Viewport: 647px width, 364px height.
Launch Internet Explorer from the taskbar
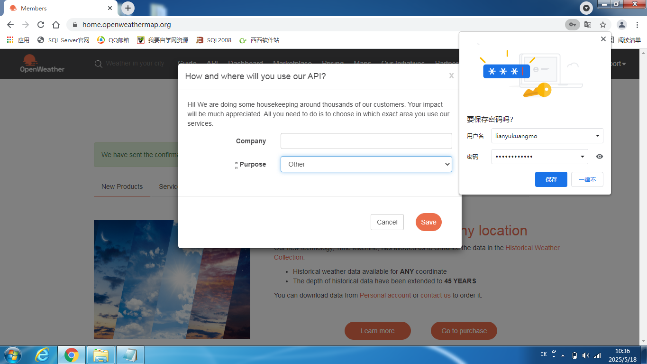click(42, 355)
